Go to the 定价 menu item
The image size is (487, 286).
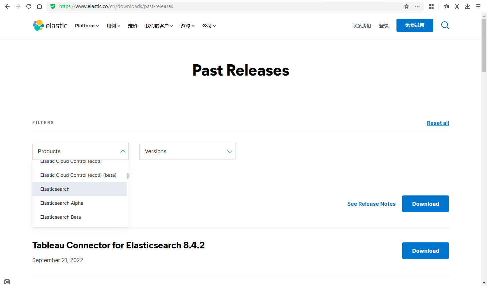(x=133, y=25)
